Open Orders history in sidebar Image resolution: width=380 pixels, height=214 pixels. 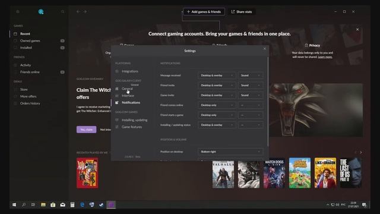30,103
